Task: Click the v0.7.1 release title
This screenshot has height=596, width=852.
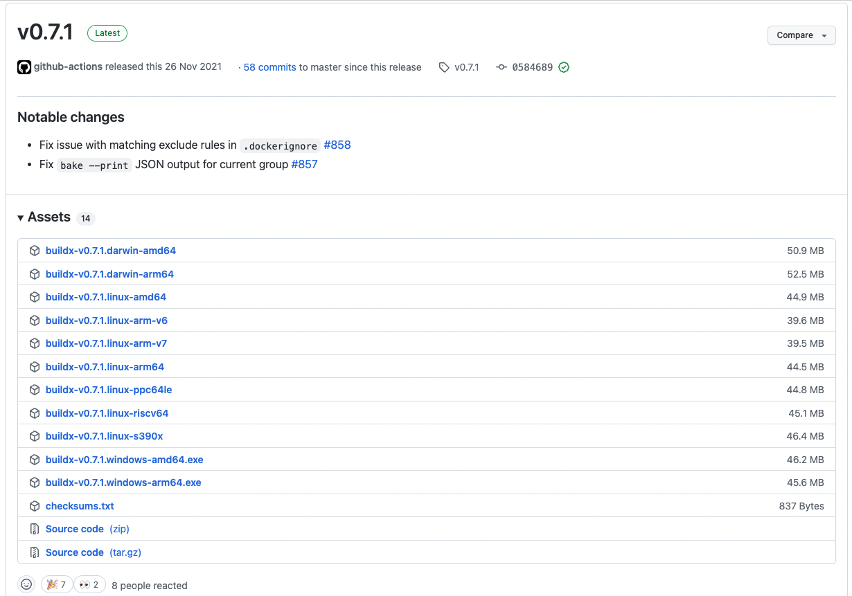Action: pyautogui.click(x=45, y=32)
